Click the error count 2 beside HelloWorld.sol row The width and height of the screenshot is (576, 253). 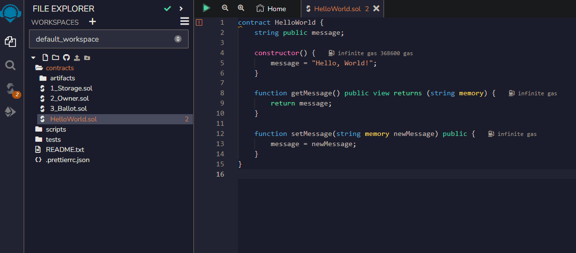[x=187, y=119]
